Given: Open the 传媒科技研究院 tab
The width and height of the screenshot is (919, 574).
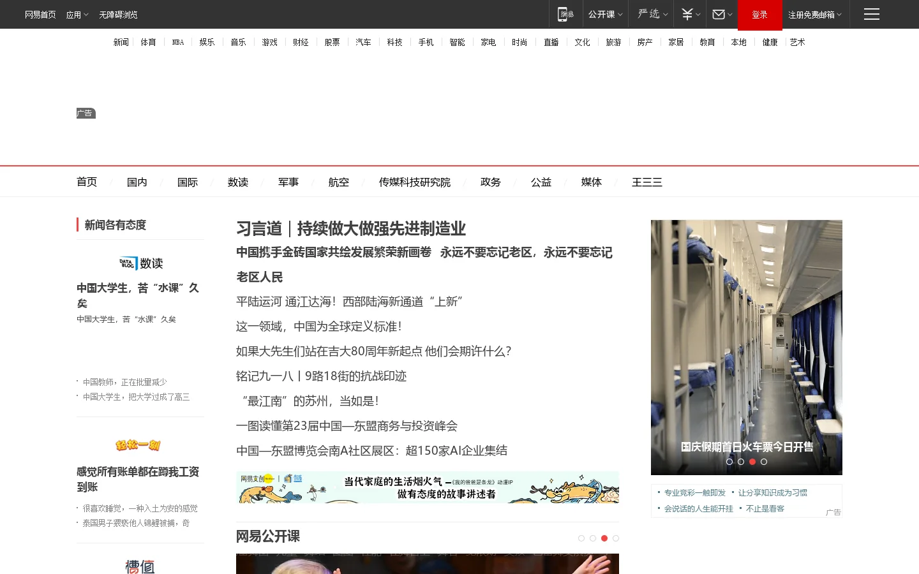Looking at the screenshot, I should tap(415, 182).
